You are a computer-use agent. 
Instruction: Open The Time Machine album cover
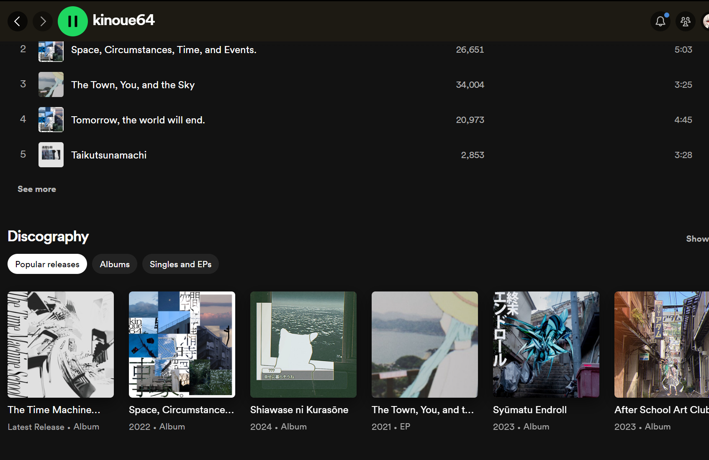coord(61,345)
